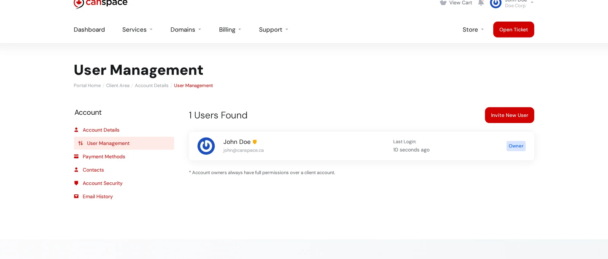Open the notifications bell
This screenshot has width=608, height=259.
click(x=481, y=3)
